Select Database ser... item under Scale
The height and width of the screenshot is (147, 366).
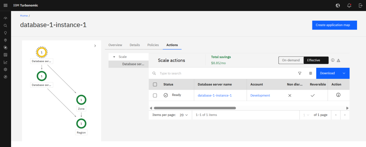[x=129, y=64]
